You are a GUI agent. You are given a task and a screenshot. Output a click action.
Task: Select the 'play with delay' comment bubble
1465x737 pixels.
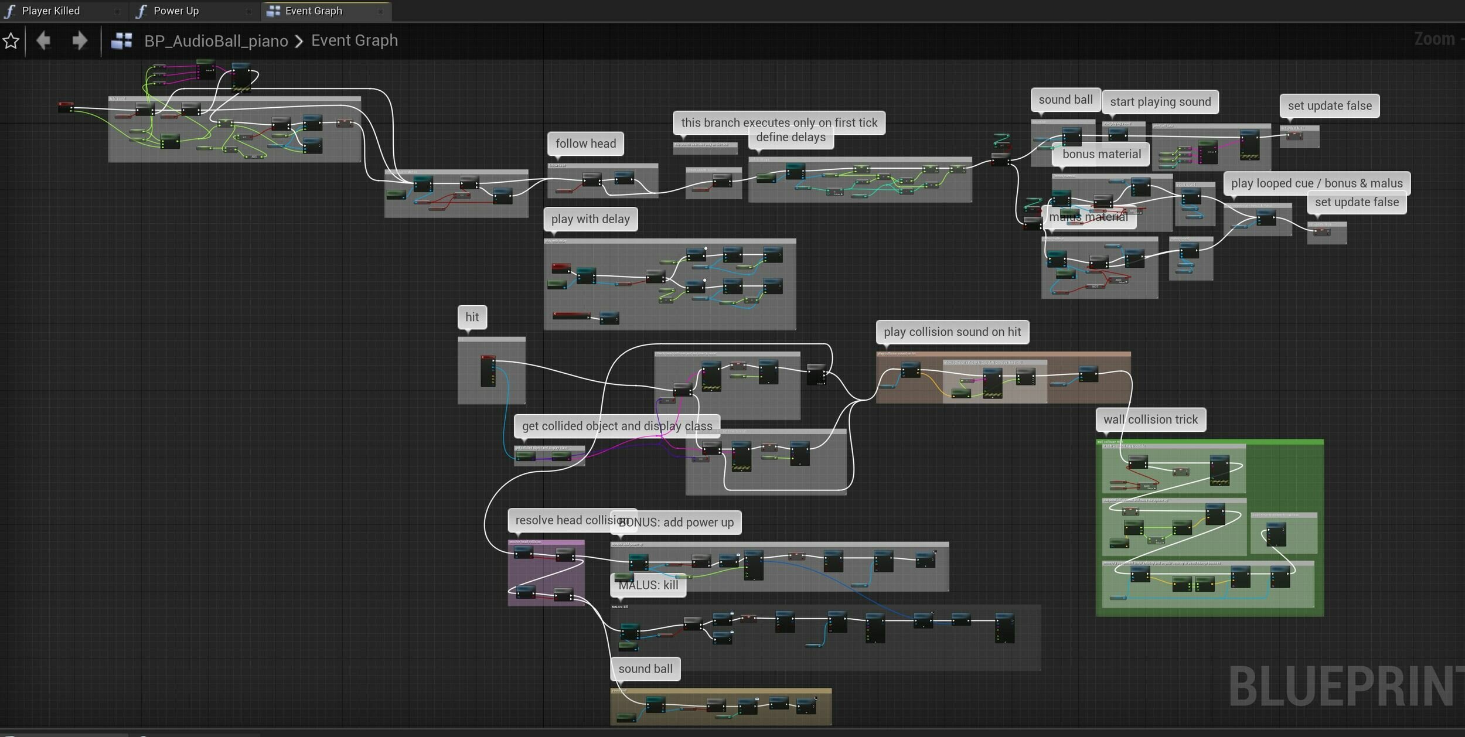click(590, 219)
